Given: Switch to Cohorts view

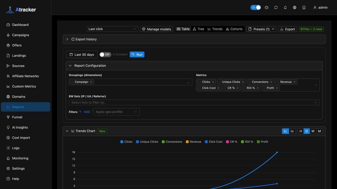Looking at the screenshot, I should [234, 29].
